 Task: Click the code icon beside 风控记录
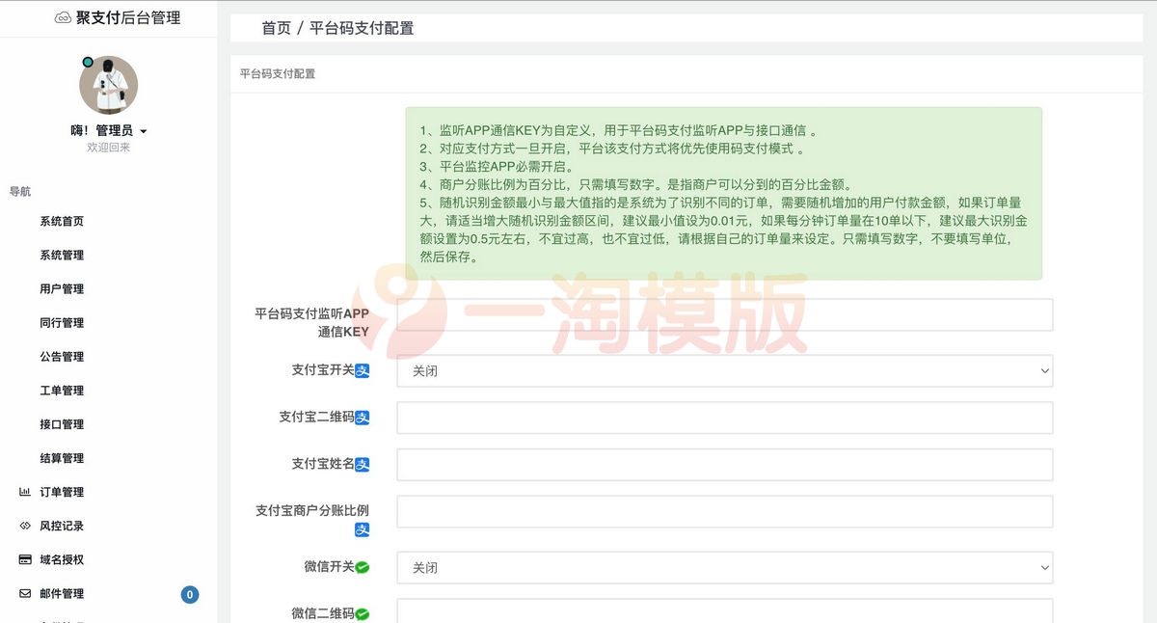tap(25, 526)
